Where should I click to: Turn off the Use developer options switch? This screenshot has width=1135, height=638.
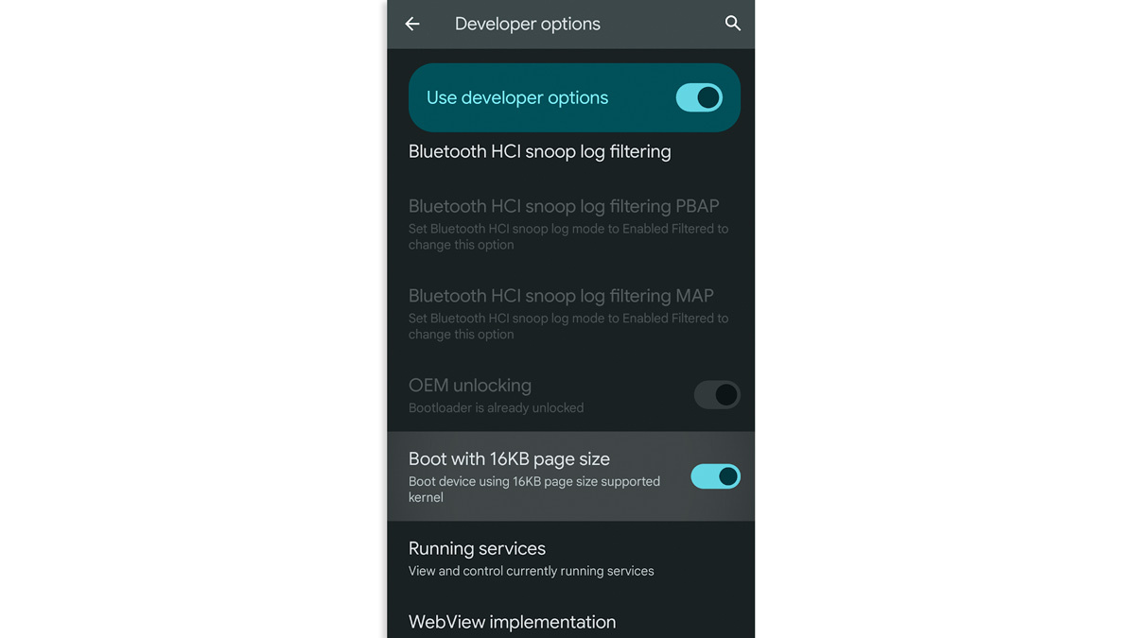(x=699, y=97)
